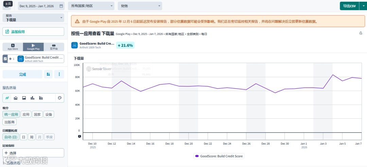The height and width of the screenshot is (167, 367).
Task: Choose 季度 date granularity
Action: [x=49, y=137]
